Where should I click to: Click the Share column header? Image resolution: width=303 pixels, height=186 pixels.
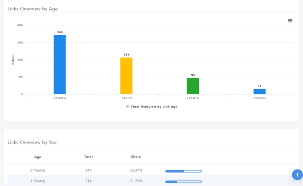tap(136, 157)
